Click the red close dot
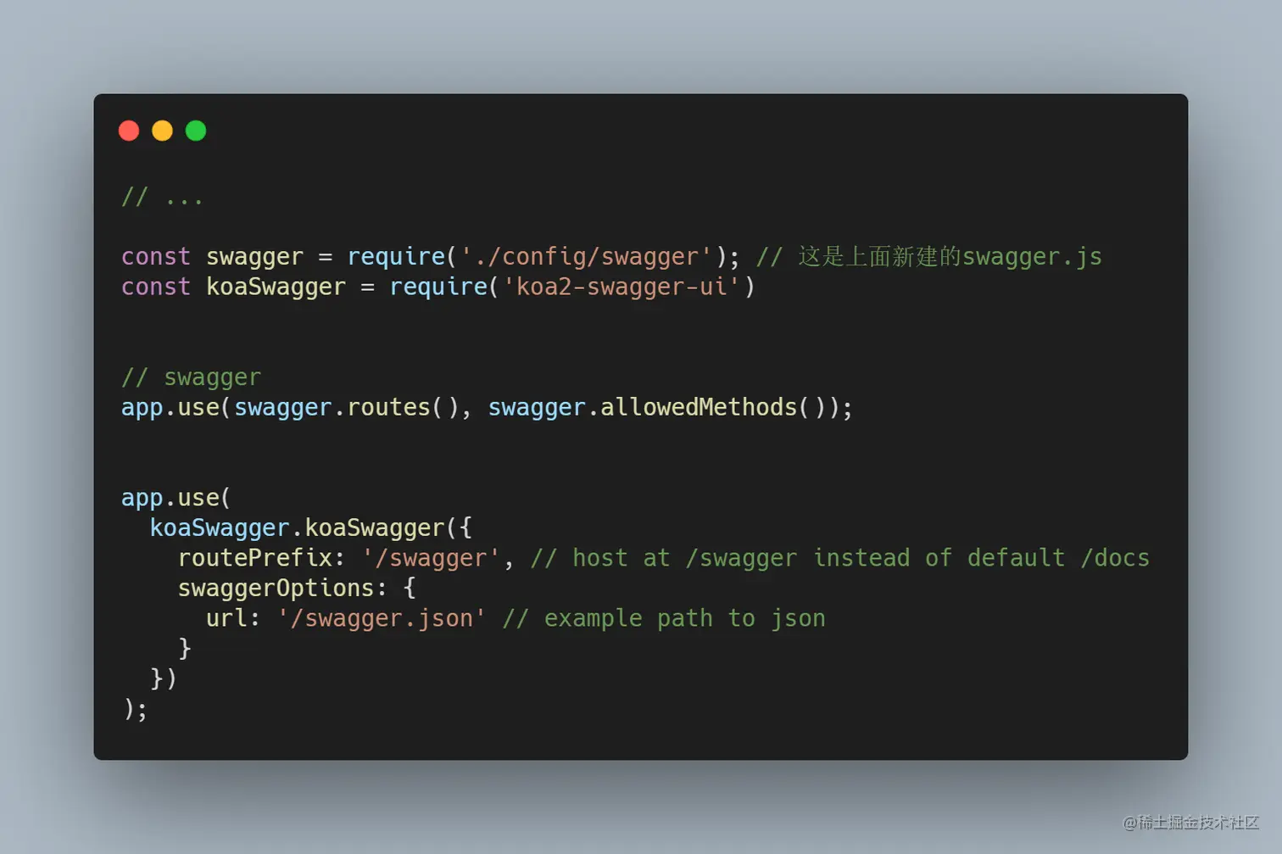The height and width of the screenshot is (854, 1282). (129, 131)
